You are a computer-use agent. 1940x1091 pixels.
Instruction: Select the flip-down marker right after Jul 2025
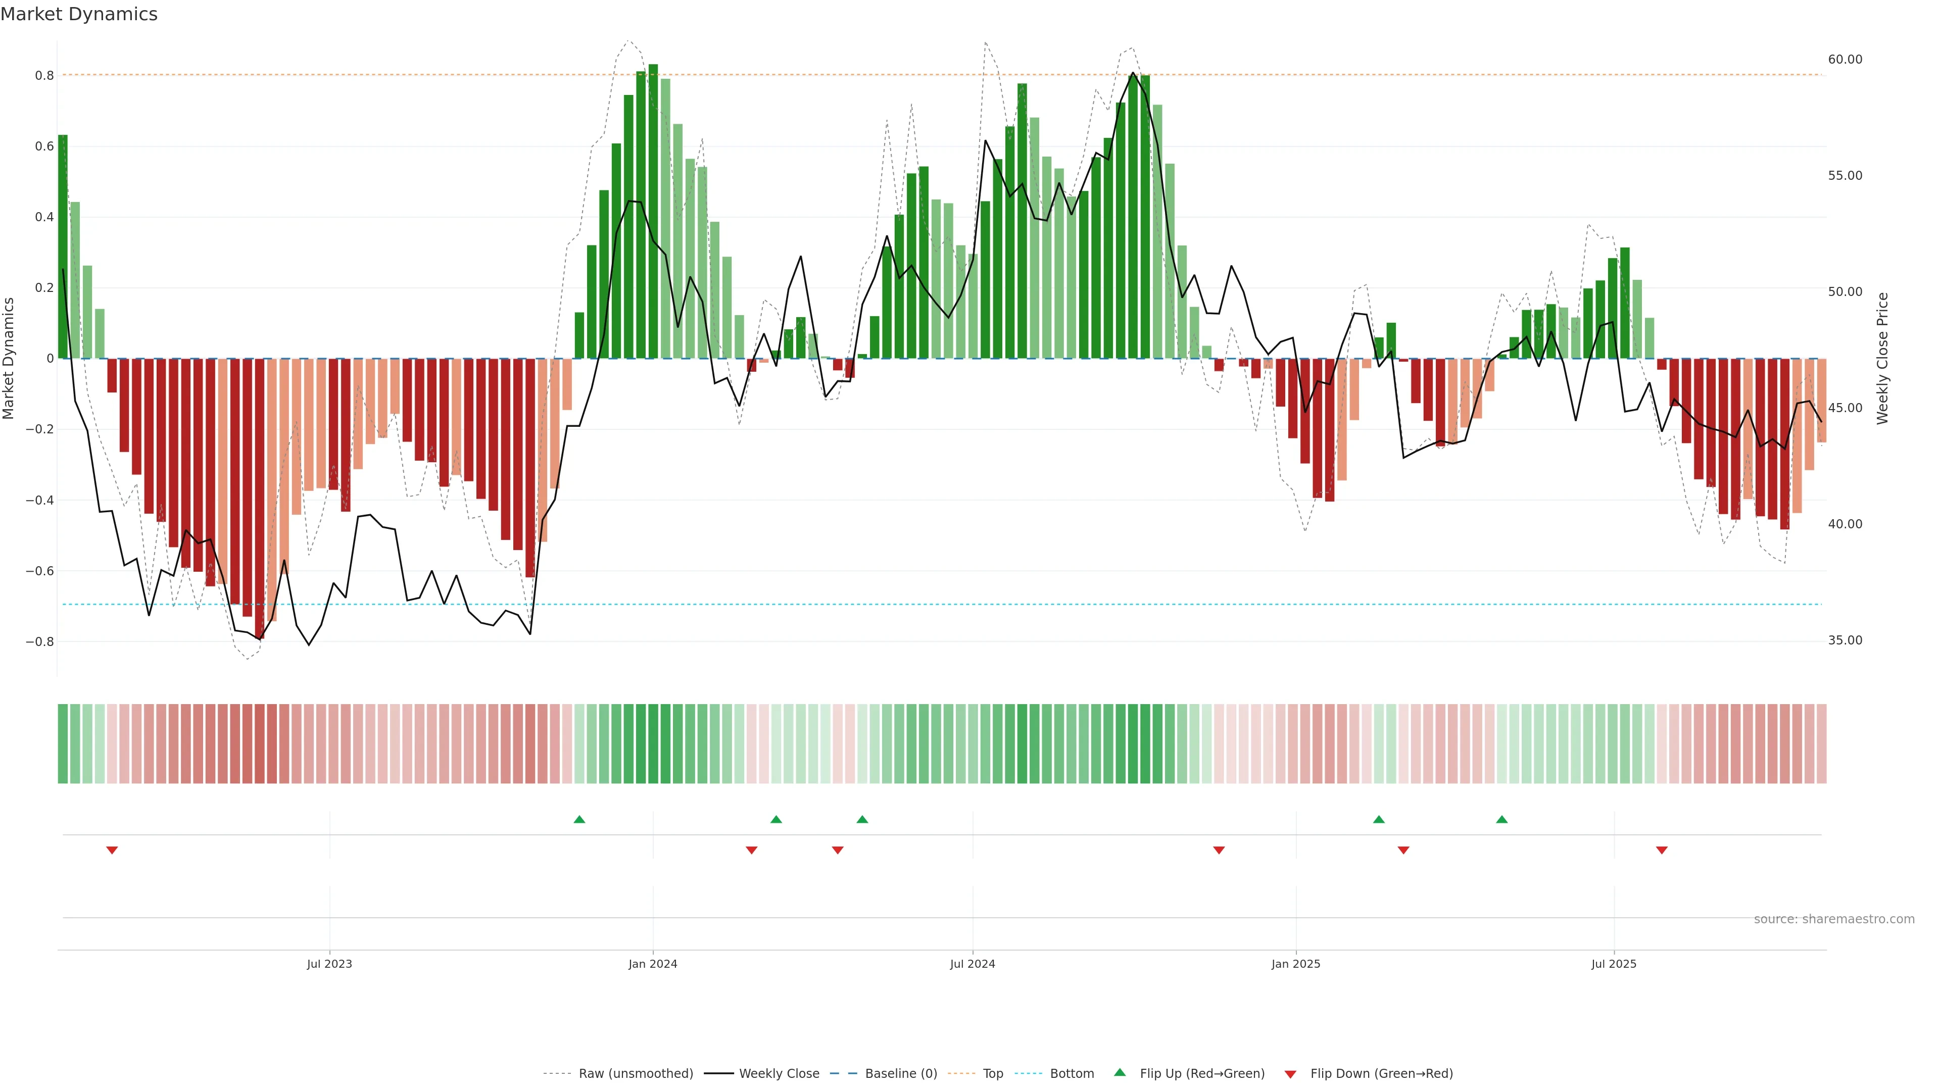[x=1662, y=850]
